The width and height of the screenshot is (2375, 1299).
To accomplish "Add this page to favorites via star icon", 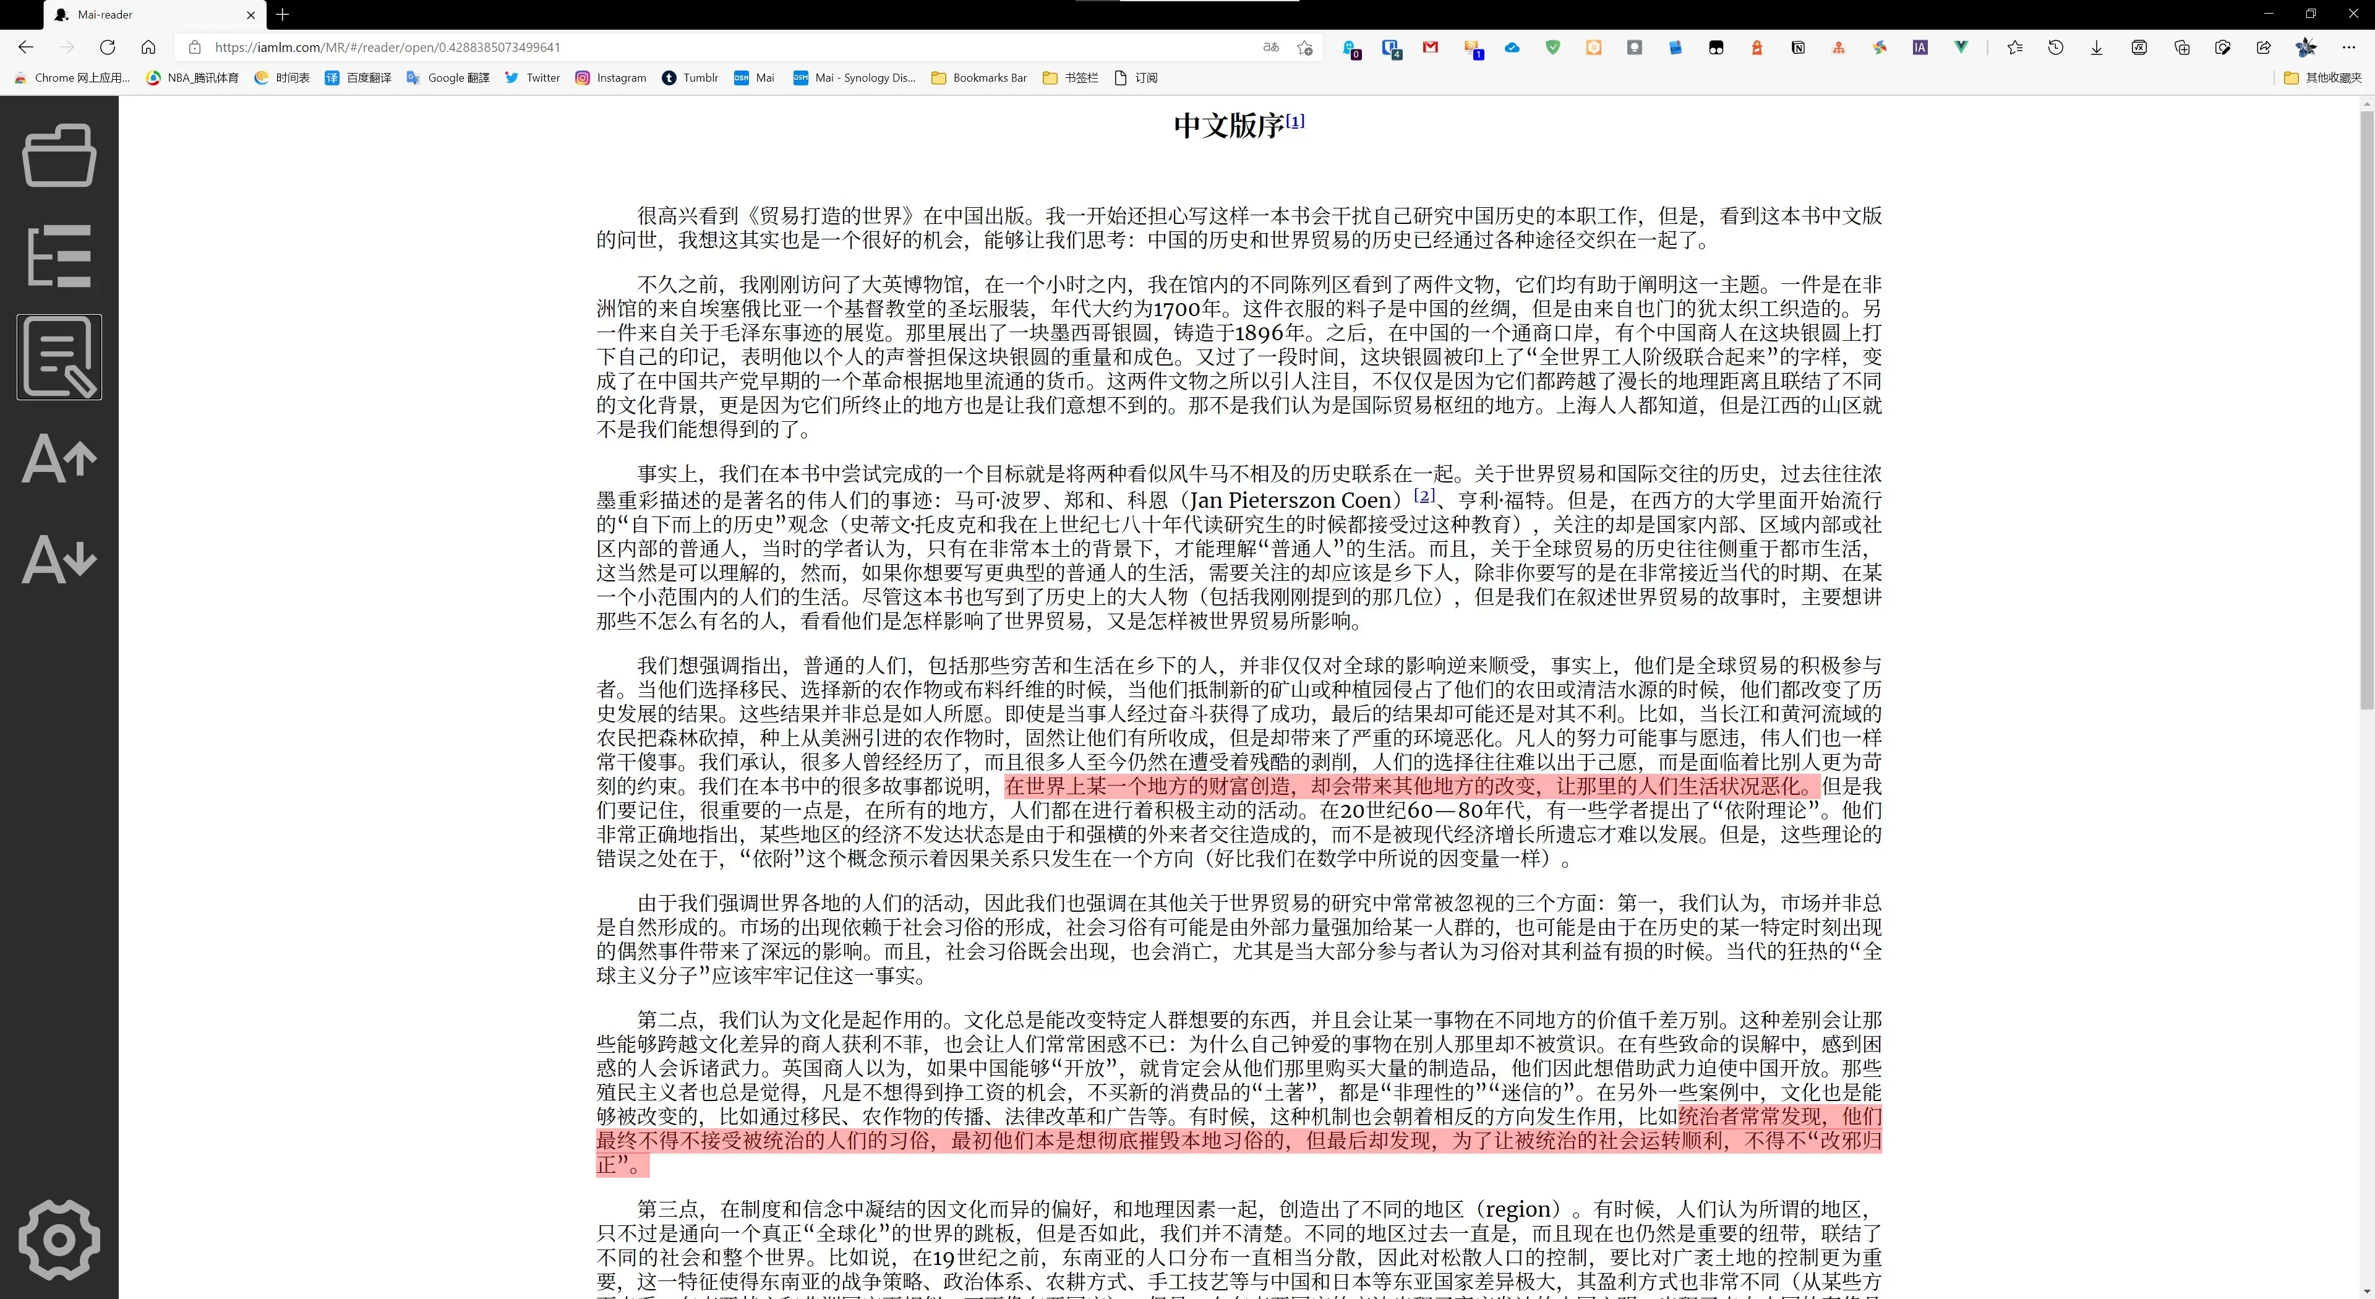I will [1304, 47].
